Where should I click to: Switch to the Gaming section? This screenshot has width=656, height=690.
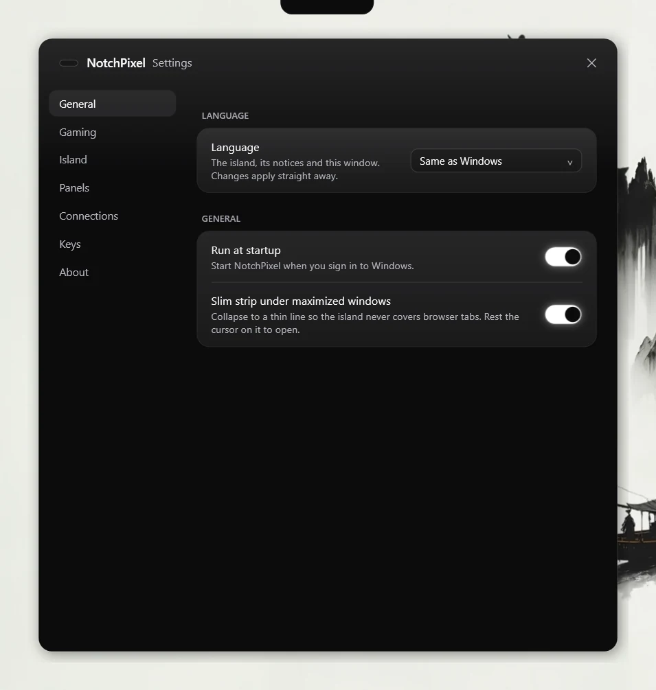click(112, 132)
